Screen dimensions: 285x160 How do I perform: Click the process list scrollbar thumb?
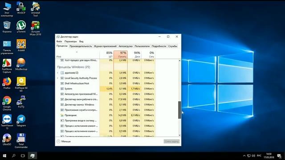179,110
